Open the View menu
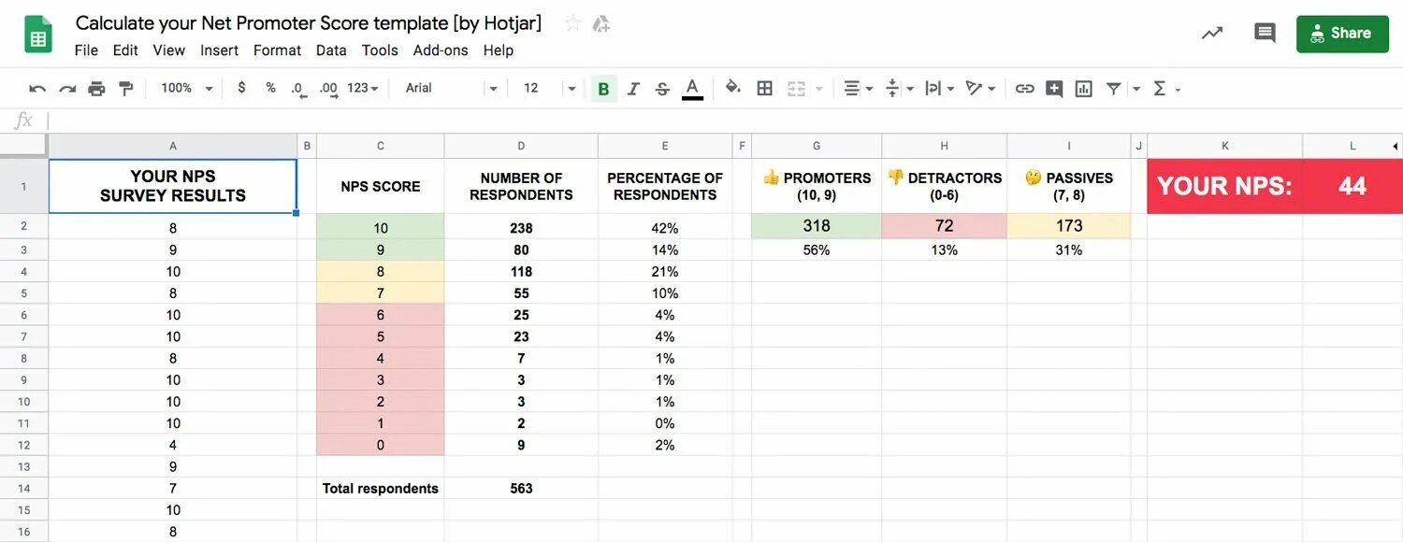Viewport: 1403px width, 542px height. [169, 50]
